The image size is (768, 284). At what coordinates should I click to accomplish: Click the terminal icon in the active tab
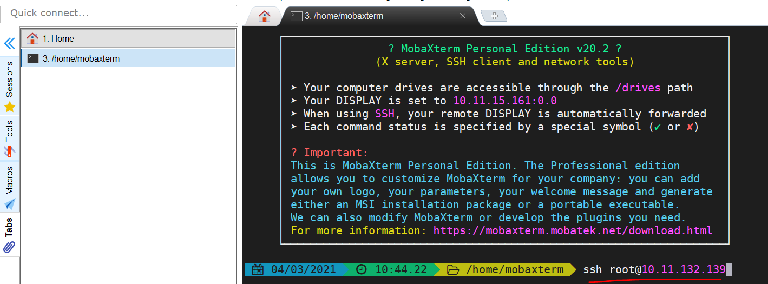coord(296,16)
